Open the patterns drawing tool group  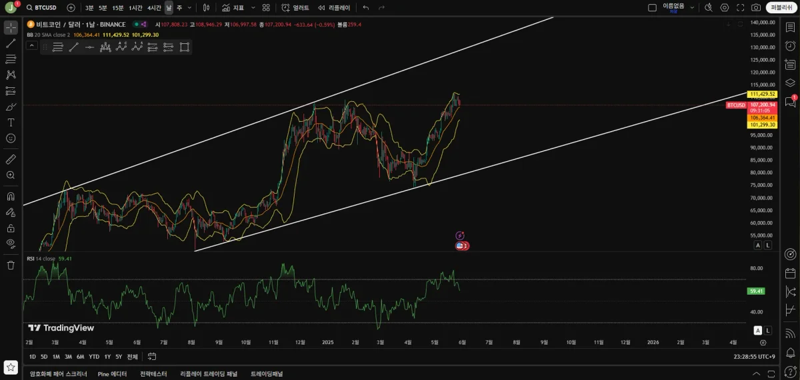[11, 75]
